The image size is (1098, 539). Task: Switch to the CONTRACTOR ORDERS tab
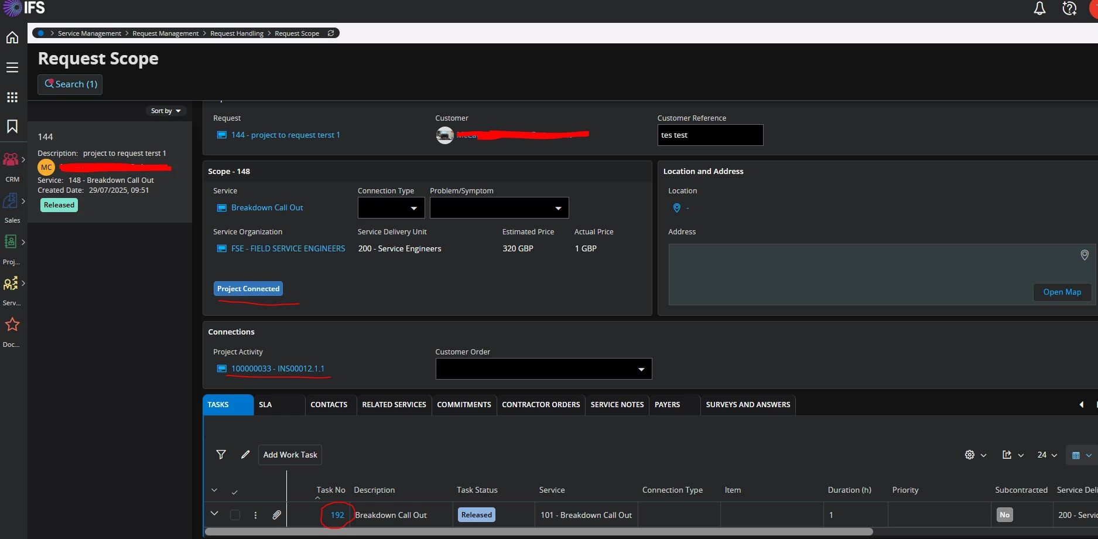click(x=541, y=405)
